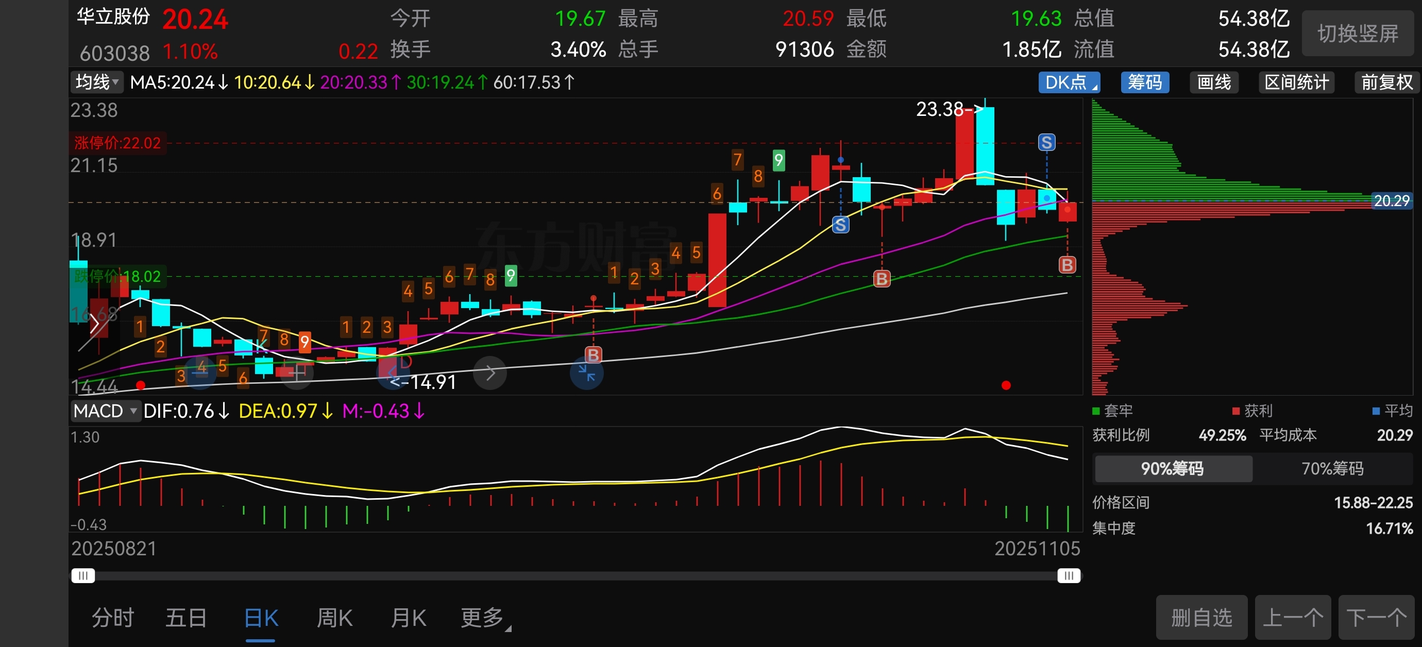Shift the chart left with the blue left arrow
The width and height of the screenshot is (1422, 647).
coord(393,372)
